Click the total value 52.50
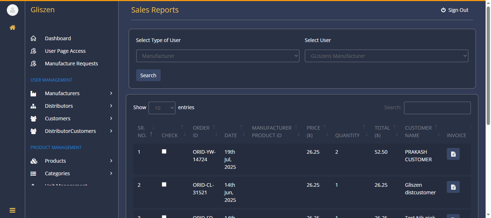Screen dimensions: 491x218 (381, 152)
